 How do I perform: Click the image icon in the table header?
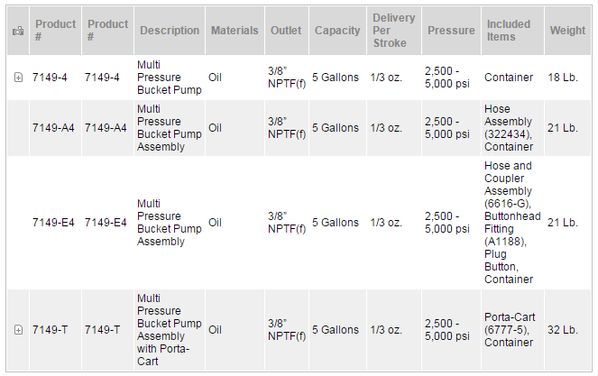click(18, 31)
